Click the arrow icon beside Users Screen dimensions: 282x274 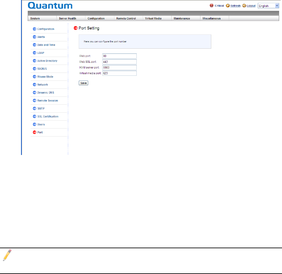(x=34, y=124)
